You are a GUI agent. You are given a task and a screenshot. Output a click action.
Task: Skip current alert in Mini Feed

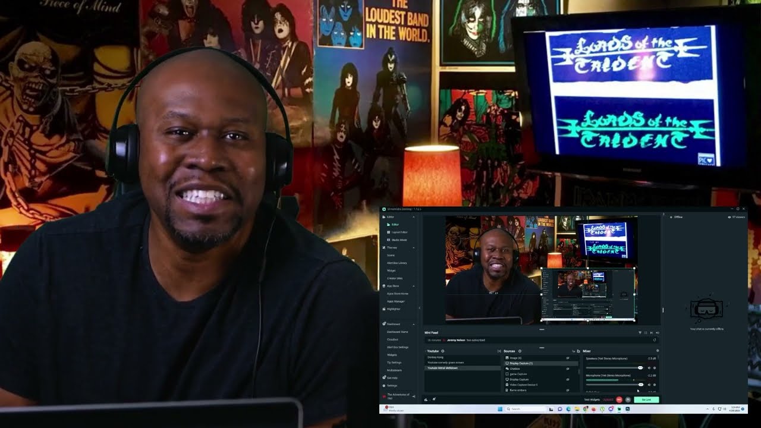pyautogui.click(x=652, y=333)
